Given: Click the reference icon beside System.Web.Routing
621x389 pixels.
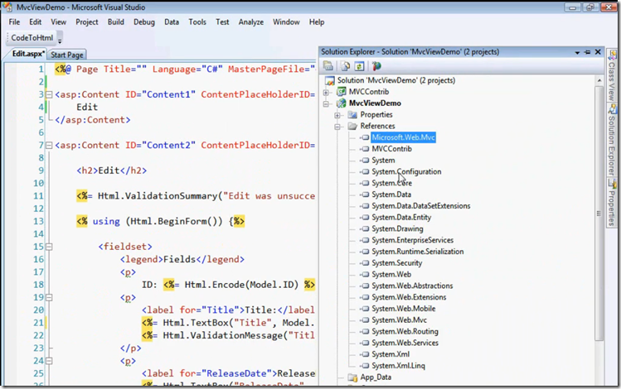Looking at the screenshot, I should click(x=365, y=332).
